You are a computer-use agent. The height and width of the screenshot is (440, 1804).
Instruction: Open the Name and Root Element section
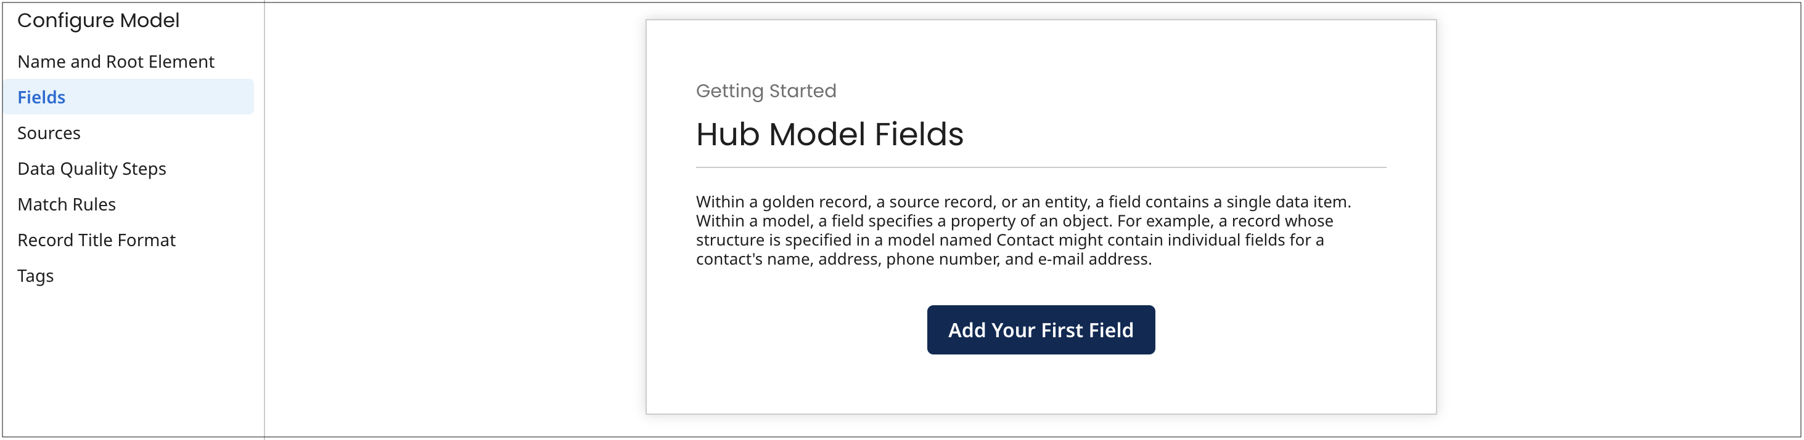[115, 62]
